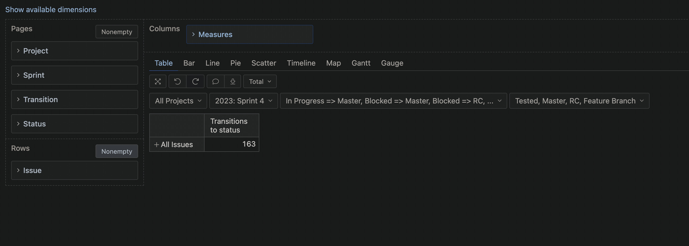Open the All Projects page filter
Viewport: 689px width, 246px height.
click(178, 101)
